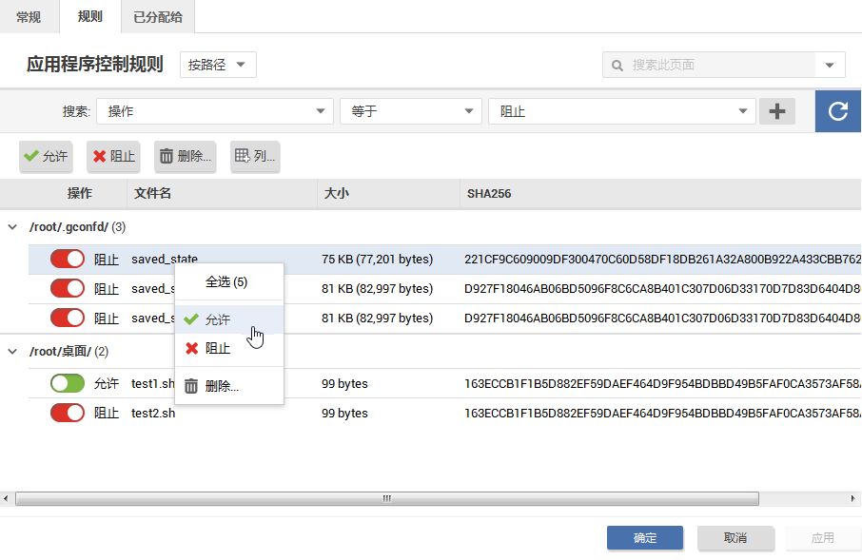
Task: Click the magnifier icon in search box
Action: point(617,65)
